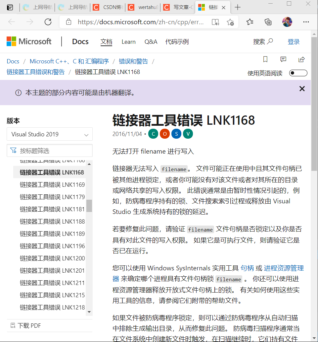This screenshot has width=318, height=342.
Task: Click the filter icon in the title filter box
Action: pyautogui.click(x=14, y=150)
